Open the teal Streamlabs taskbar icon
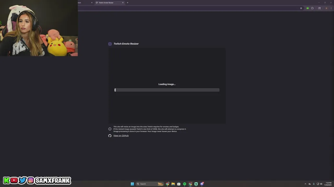This screenshot has height=187, width=334. (196, 184)
